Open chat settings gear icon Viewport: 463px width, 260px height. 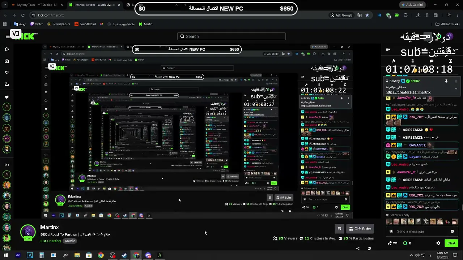pyautogui.click(x=438, y=243)
